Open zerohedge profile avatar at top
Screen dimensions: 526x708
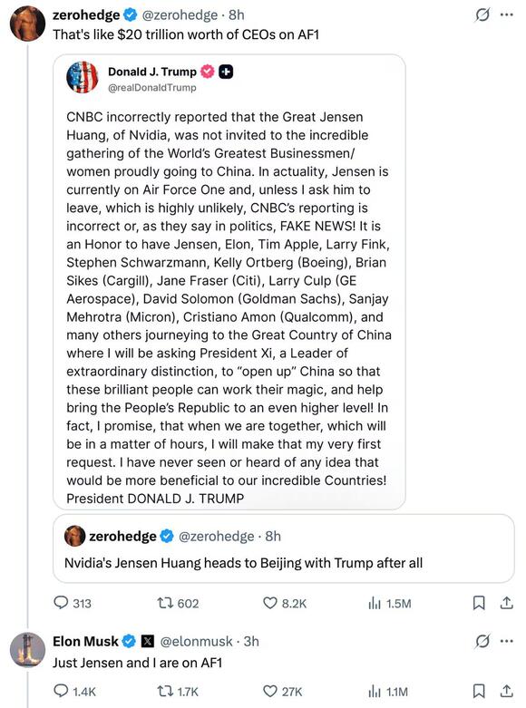(27, 24)
